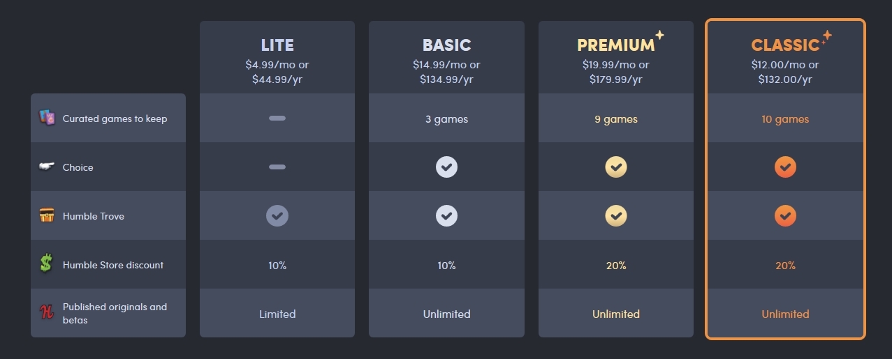Click the Published originals Humble logo icon
Image resolution: width=892 pixels, height=359 pixels.
[x=47, y=313]
